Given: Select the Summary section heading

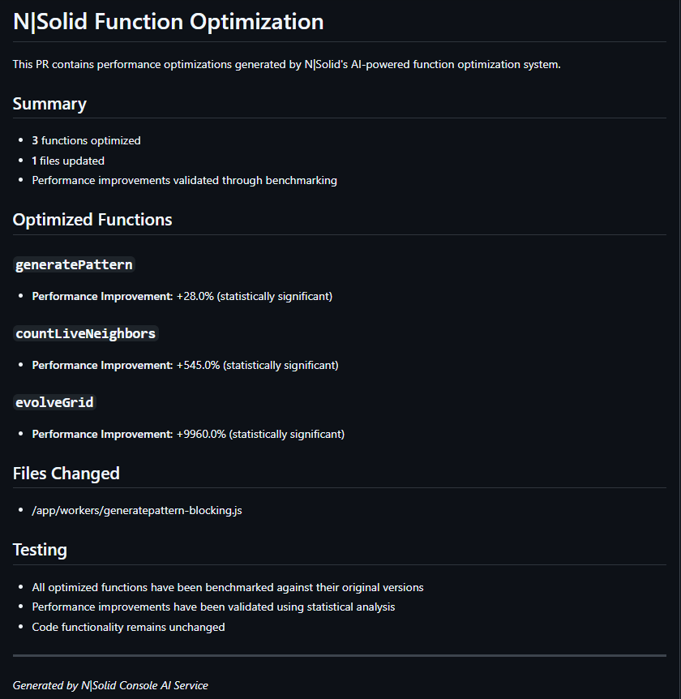Looking at the screenshot, I should (x=49, y=104).
